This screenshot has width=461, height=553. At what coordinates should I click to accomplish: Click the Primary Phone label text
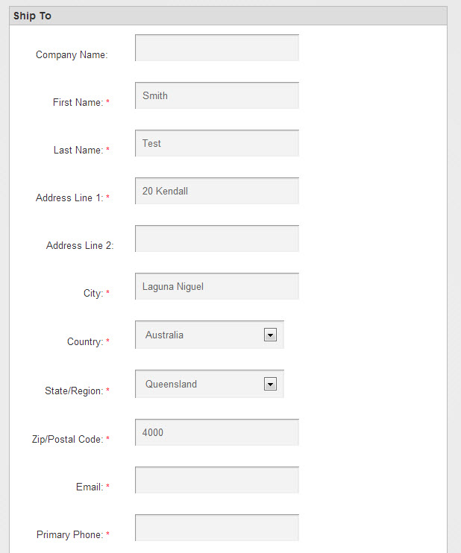[70, 534]
